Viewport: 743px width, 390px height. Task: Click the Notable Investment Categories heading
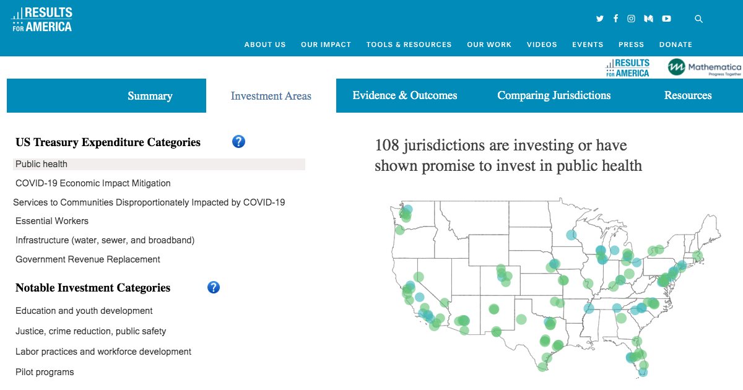(93, 288)
